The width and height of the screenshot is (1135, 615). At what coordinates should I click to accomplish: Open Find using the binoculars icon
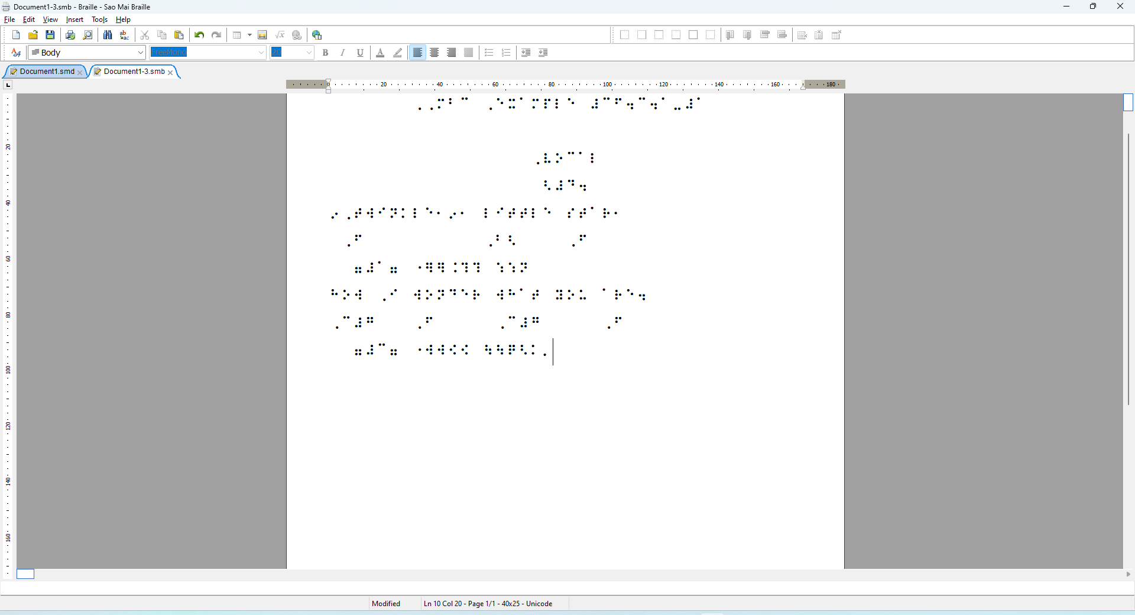108,35
